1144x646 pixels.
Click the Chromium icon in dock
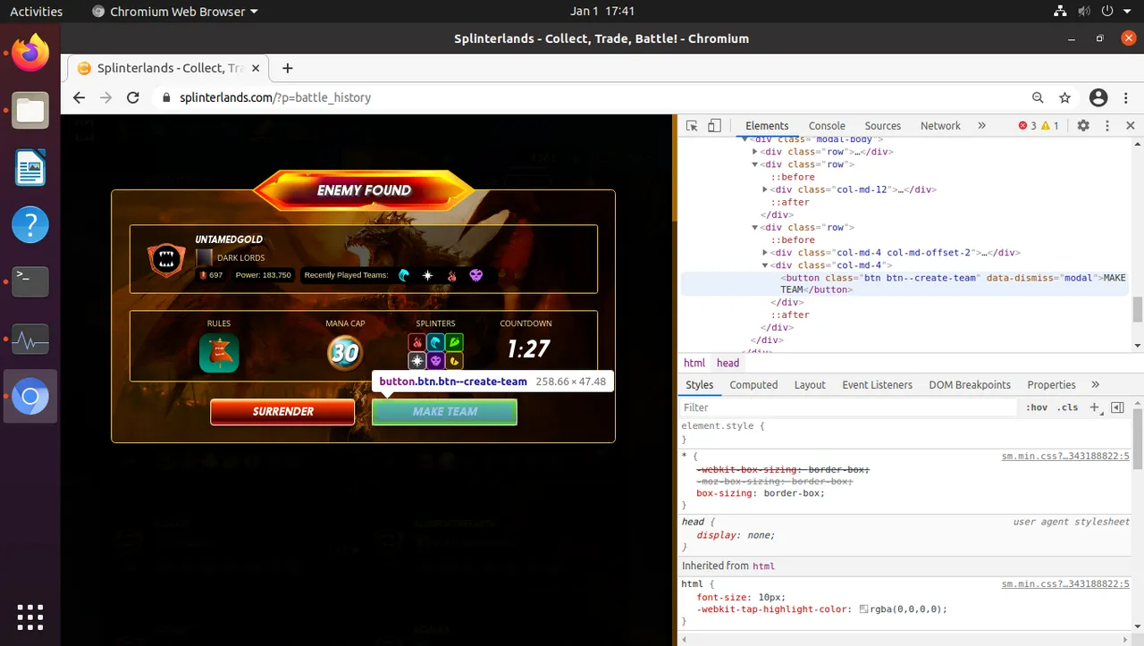click(x=29, y=397)
